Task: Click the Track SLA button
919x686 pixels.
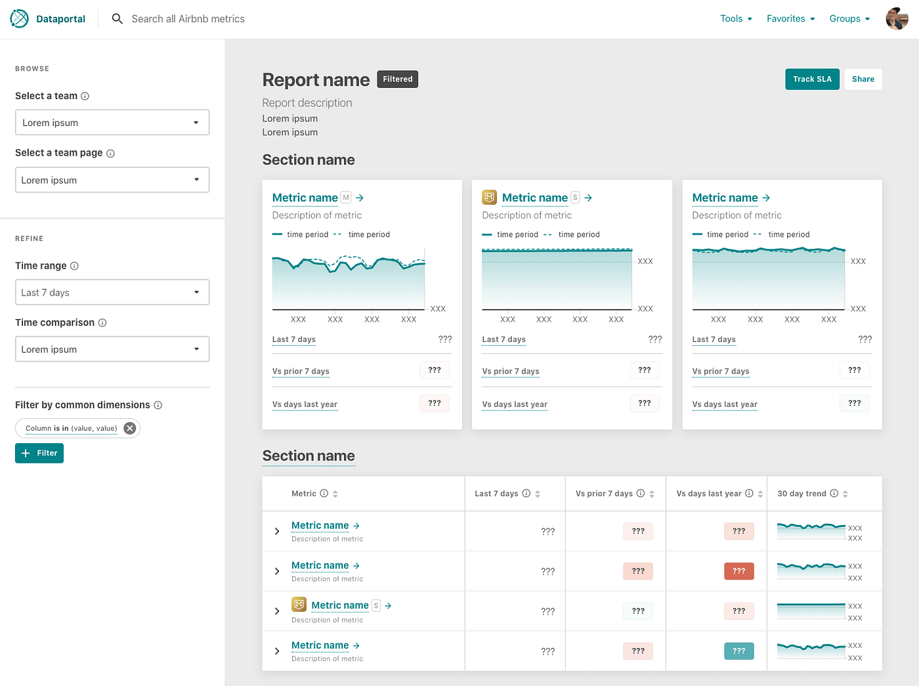Action: coord(812,79)
